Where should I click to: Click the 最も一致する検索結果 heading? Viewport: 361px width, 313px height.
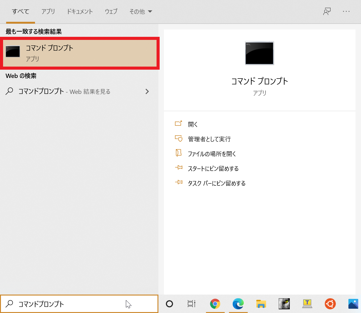coord(34,32)
